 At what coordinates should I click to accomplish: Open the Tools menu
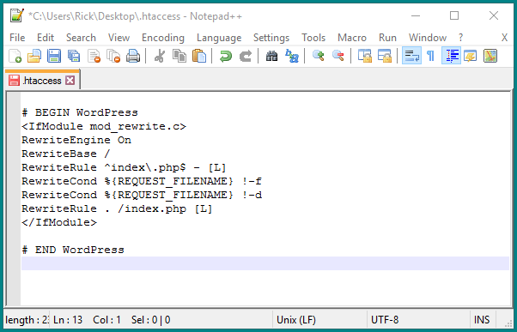tap(313, 38)
